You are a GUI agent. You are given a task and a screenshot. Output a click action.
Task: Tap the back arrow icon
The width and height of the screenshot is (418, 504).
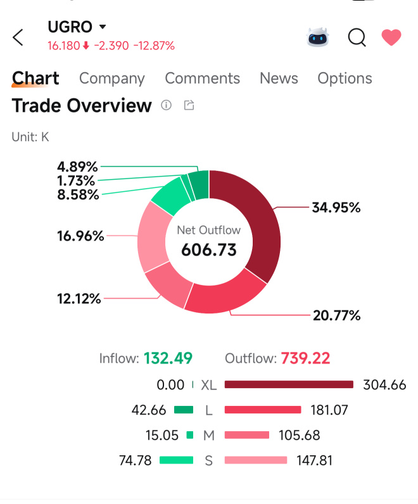tap(18, 37)
